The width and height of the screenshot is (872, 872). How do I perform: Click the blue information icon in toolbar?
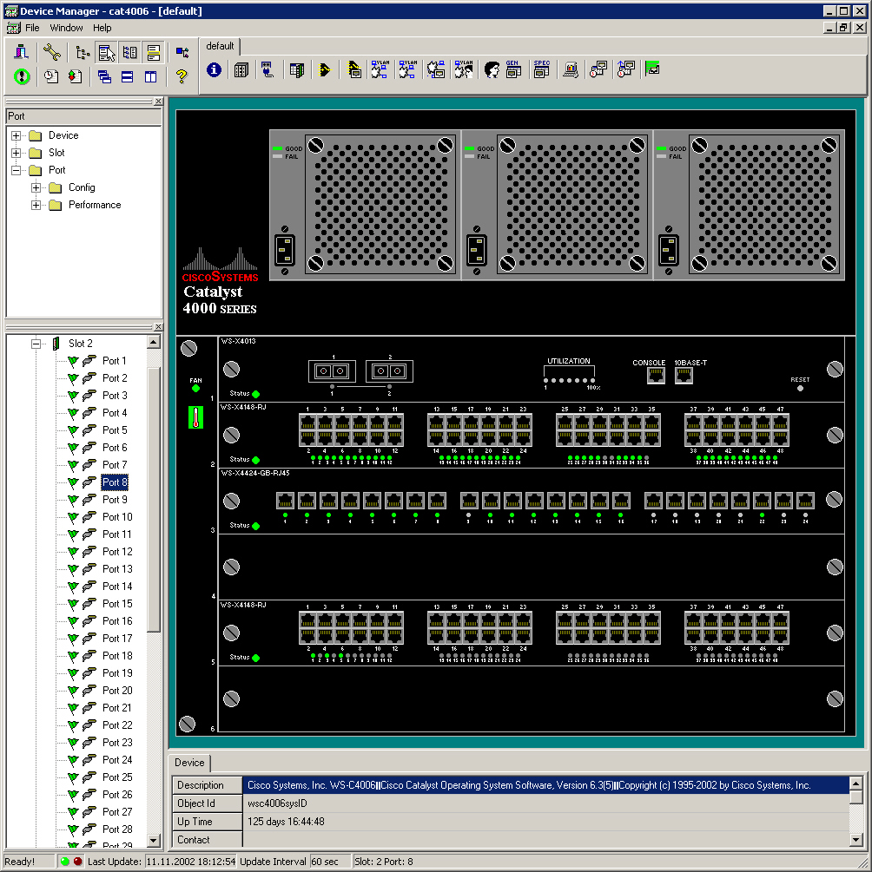tap(214, 70)
